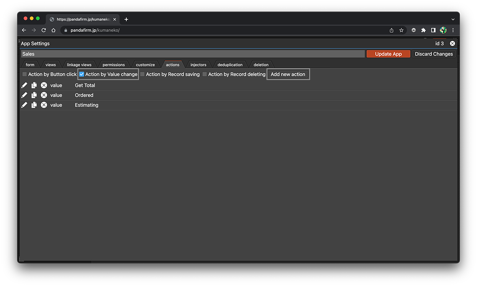Enable the "Action by Button click" checkbox
This screenshot has width=477, height=286.
point(24,74)
